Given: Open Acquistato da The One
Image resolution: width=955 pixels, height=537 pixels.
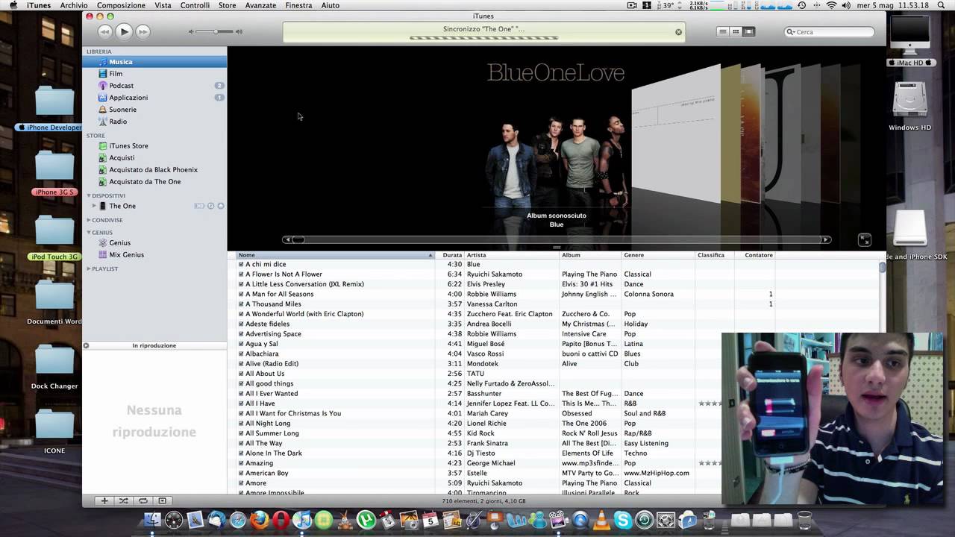Looking at the screenshot, I should (145, 182).
